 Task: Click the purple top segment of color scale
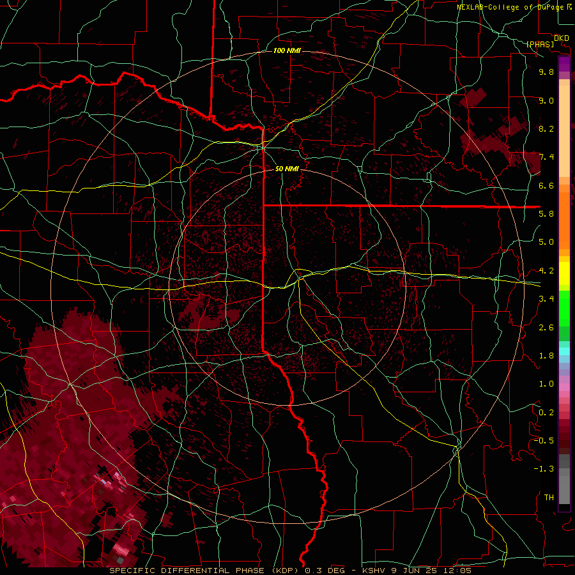pyautogui.click(x=564, y=64)
